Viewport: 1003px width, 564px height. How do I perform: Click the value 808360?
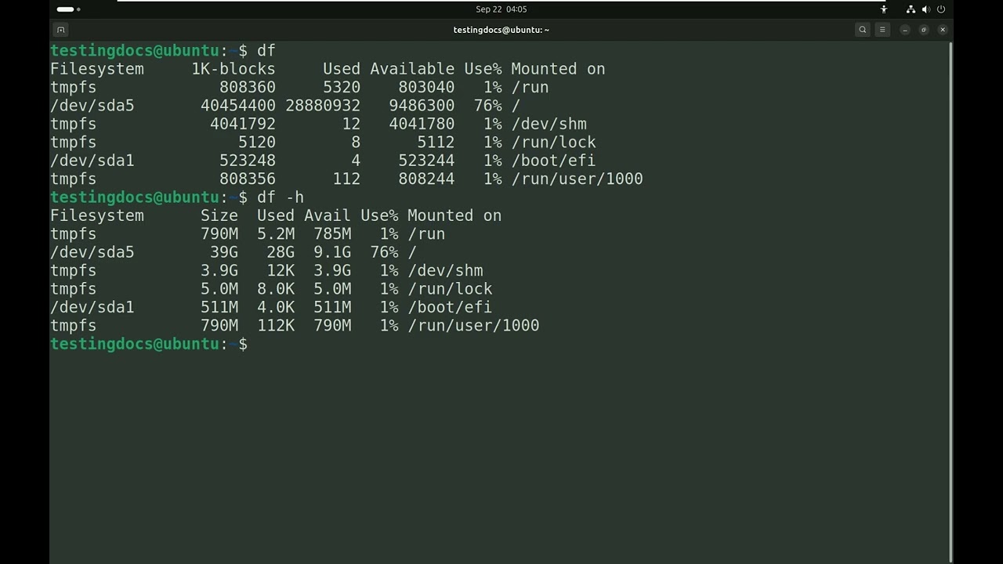click(248, 88)
